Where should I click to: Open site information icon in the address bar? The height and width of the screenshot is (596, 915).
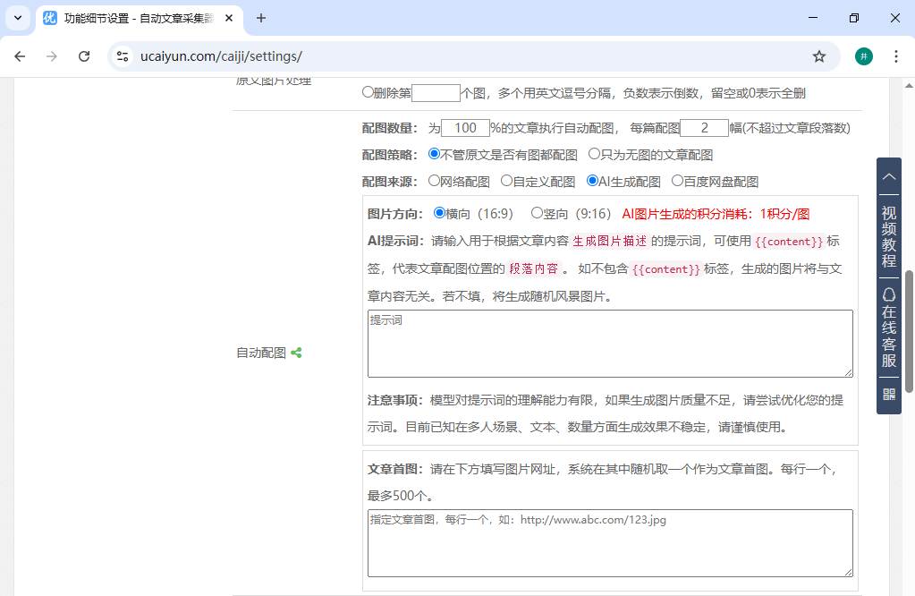tap(121, 55)
